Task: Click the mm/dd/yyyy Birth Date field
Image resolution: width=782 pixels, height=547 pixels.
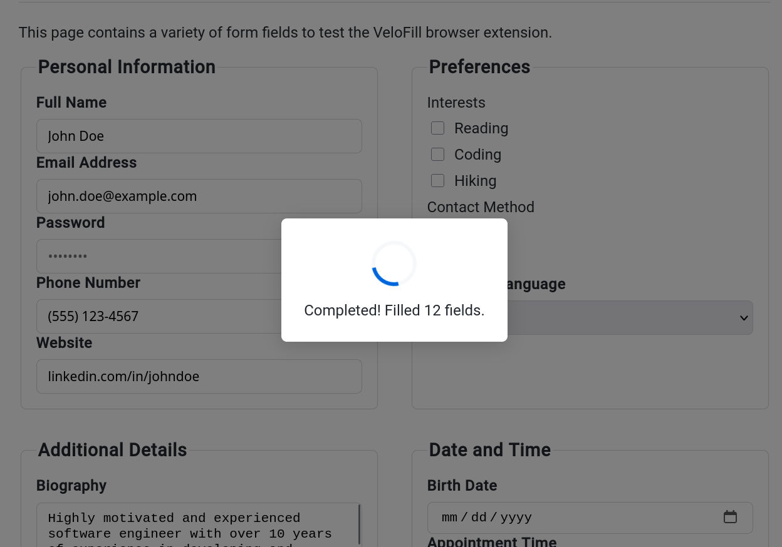Action: (564, 518)
